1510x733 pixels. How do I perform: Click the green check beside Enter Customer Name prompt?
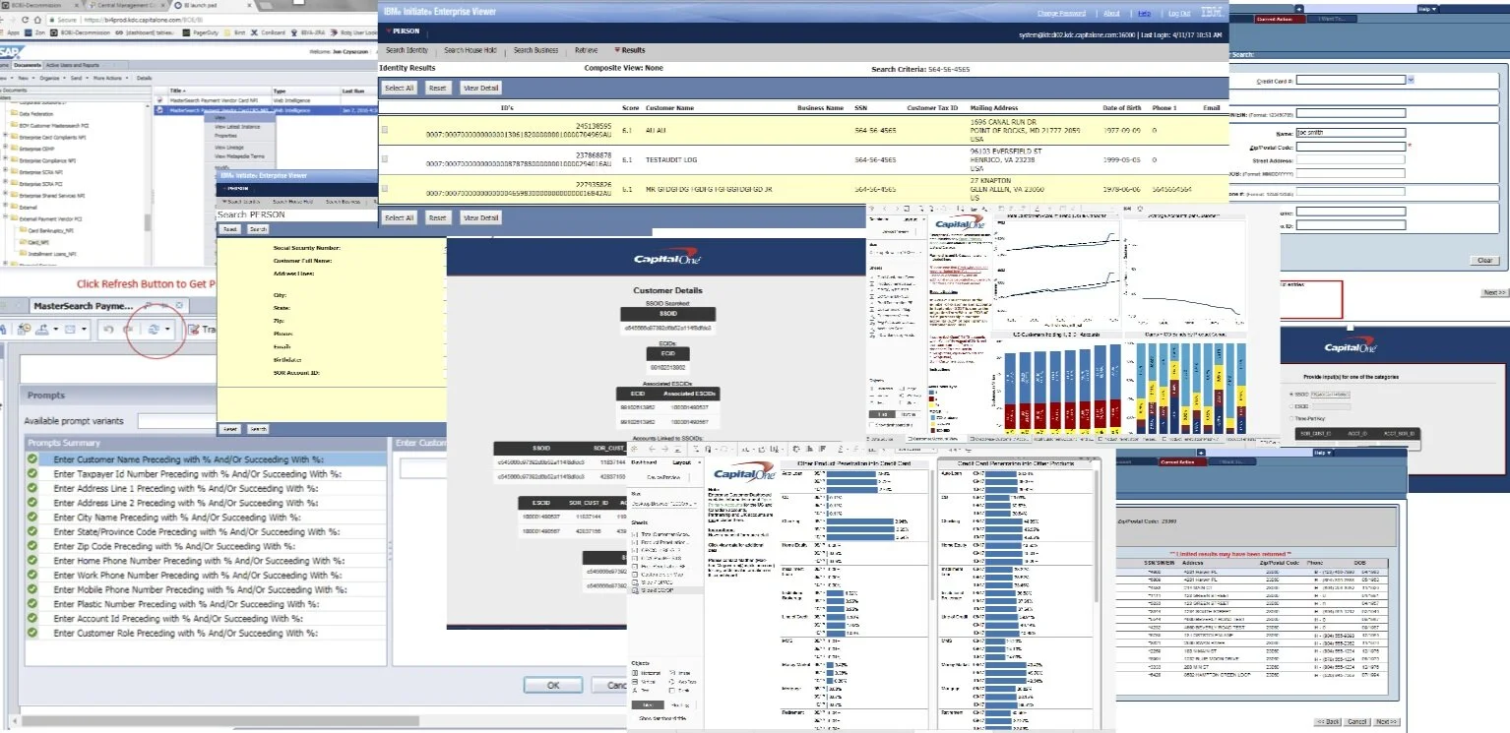[x=32, y=458]
